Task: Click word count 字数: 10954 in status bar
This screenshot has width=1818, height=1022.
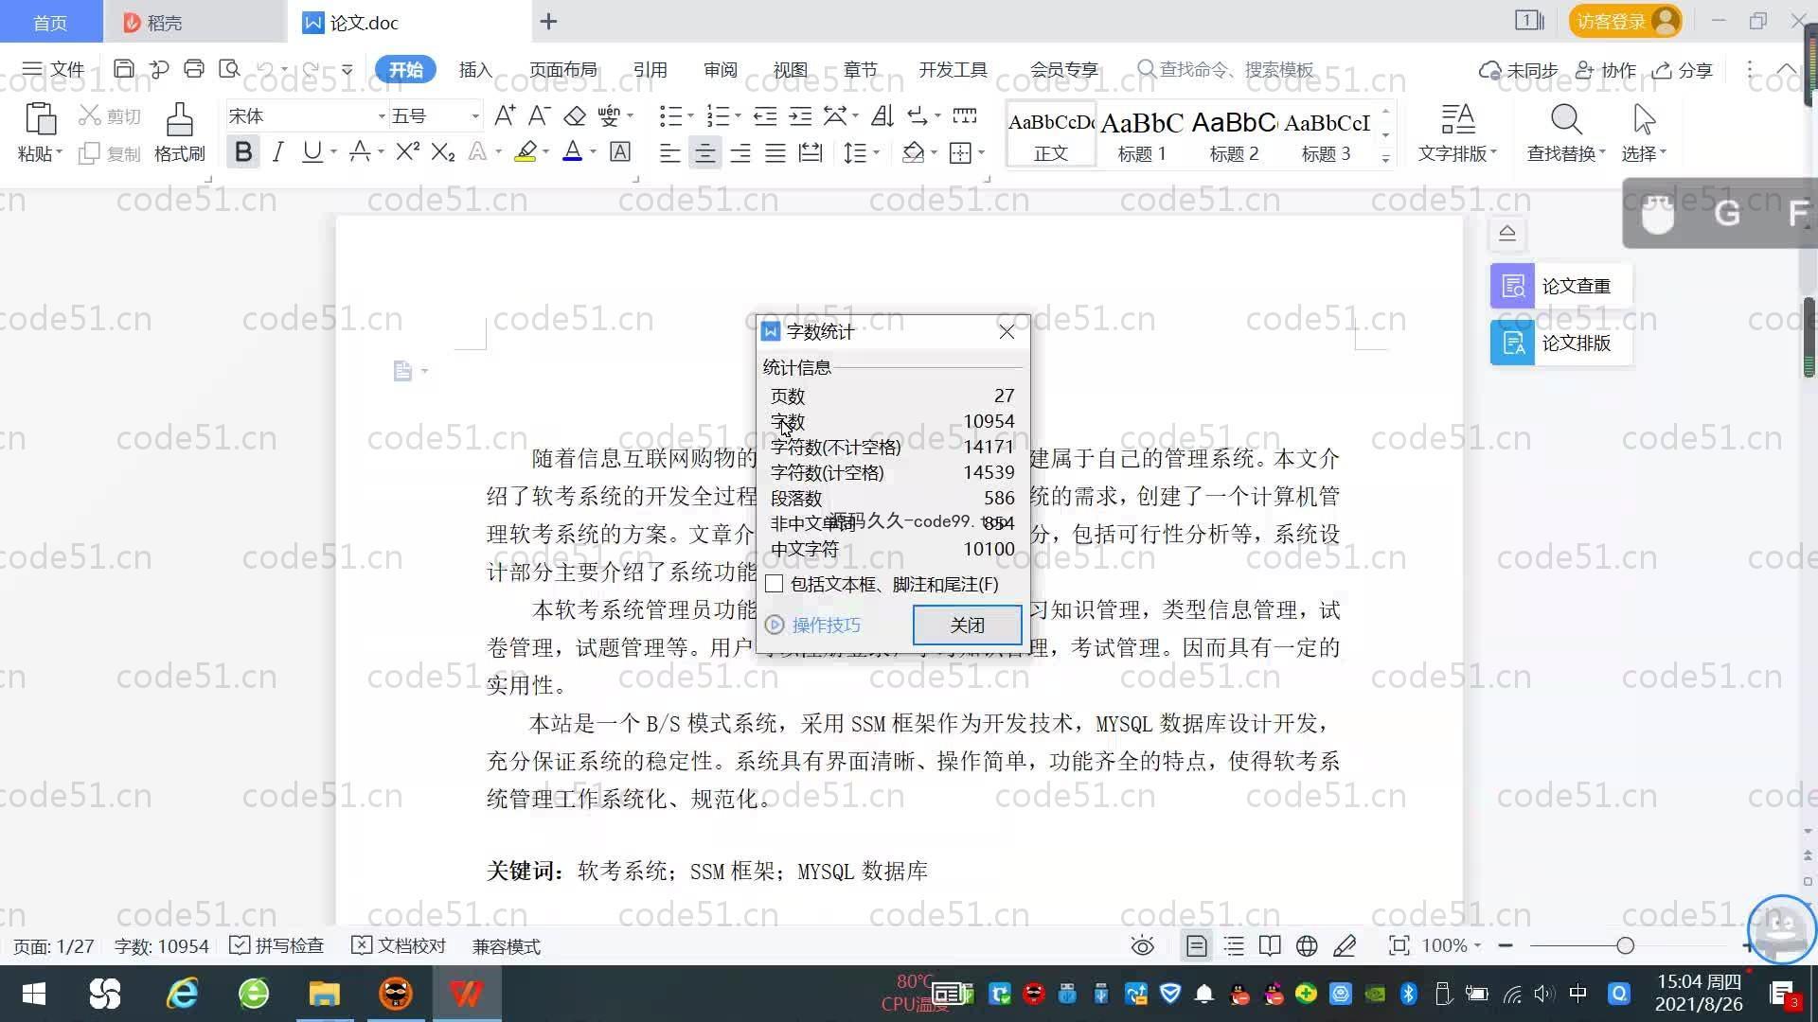Action: (161, 946)
